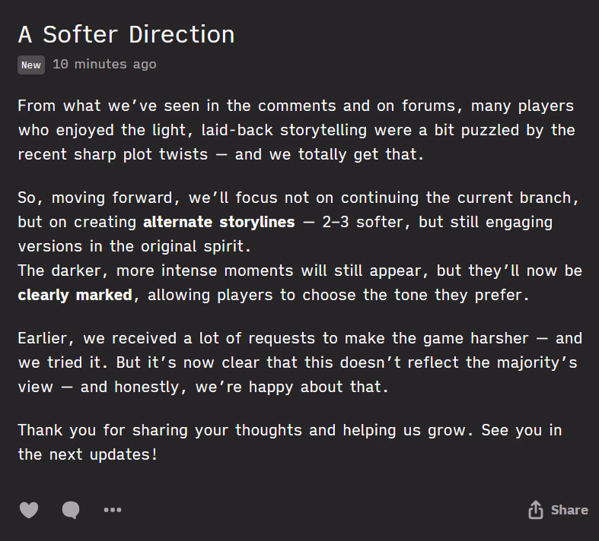Open the post title A Softer Direction
Image resolution: width=599 pixels, height=541 pixels.
click(126, 35)
